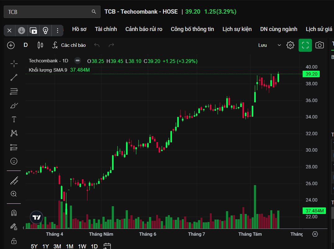Screen dimensions: 334x249
Task: Open the emoji icons tool
Action: [x=14, y=161]
